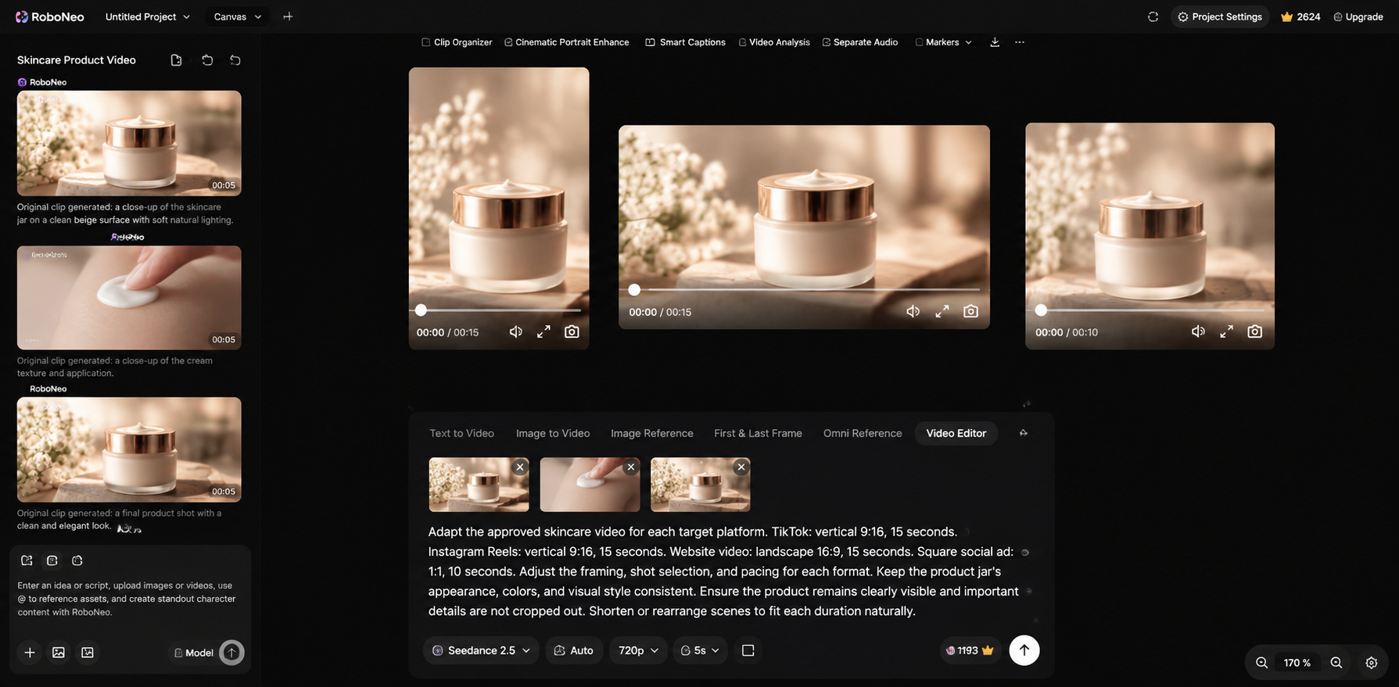
Task: Take a snapshot of the vertical video
Action: [x=572, y=332]
